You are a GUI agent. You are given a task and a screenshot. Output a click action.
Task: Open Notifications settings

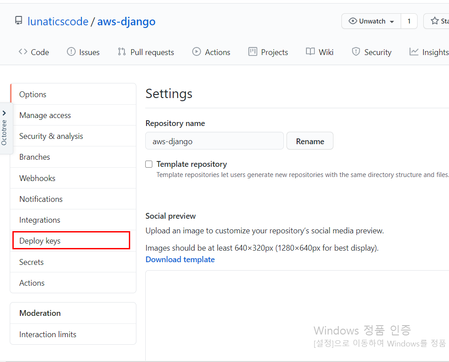click(x=73, y=199)
